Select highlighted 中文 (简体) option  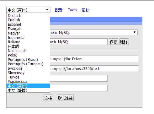click(28, 86)
